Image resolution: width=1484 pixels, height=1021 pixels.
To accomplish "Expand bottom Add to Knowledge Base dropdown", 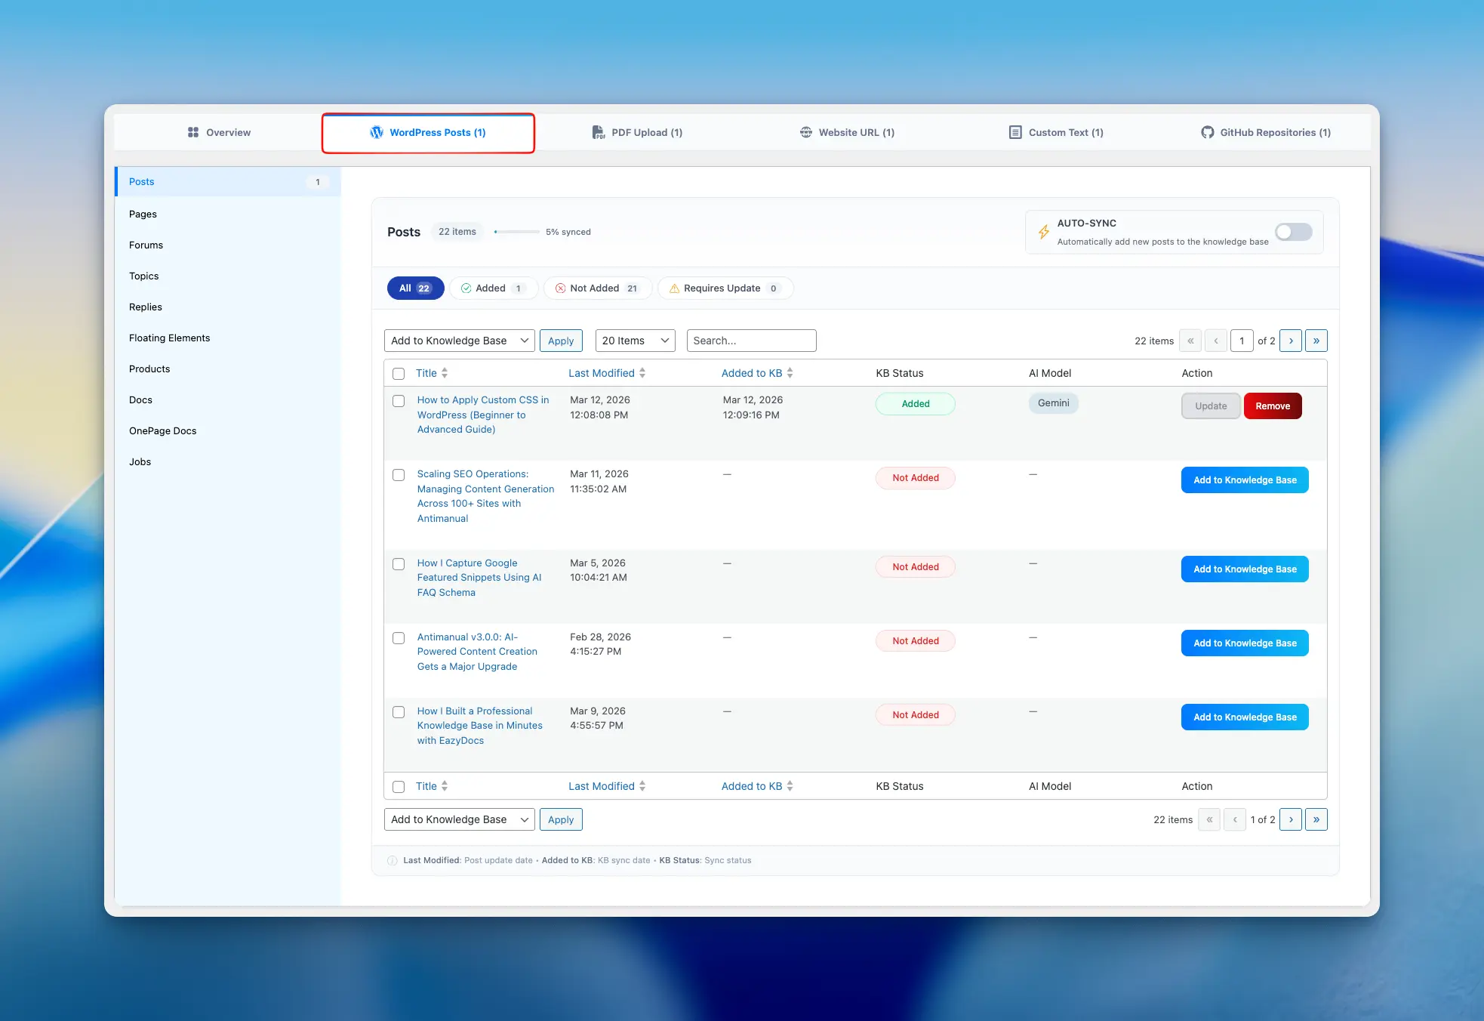I will (x=459, y=819).
